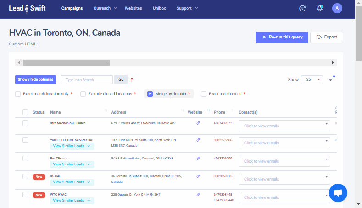Open the Unibox page
The height and width of the screenshot is (208, 362).
tap(159, 8)
